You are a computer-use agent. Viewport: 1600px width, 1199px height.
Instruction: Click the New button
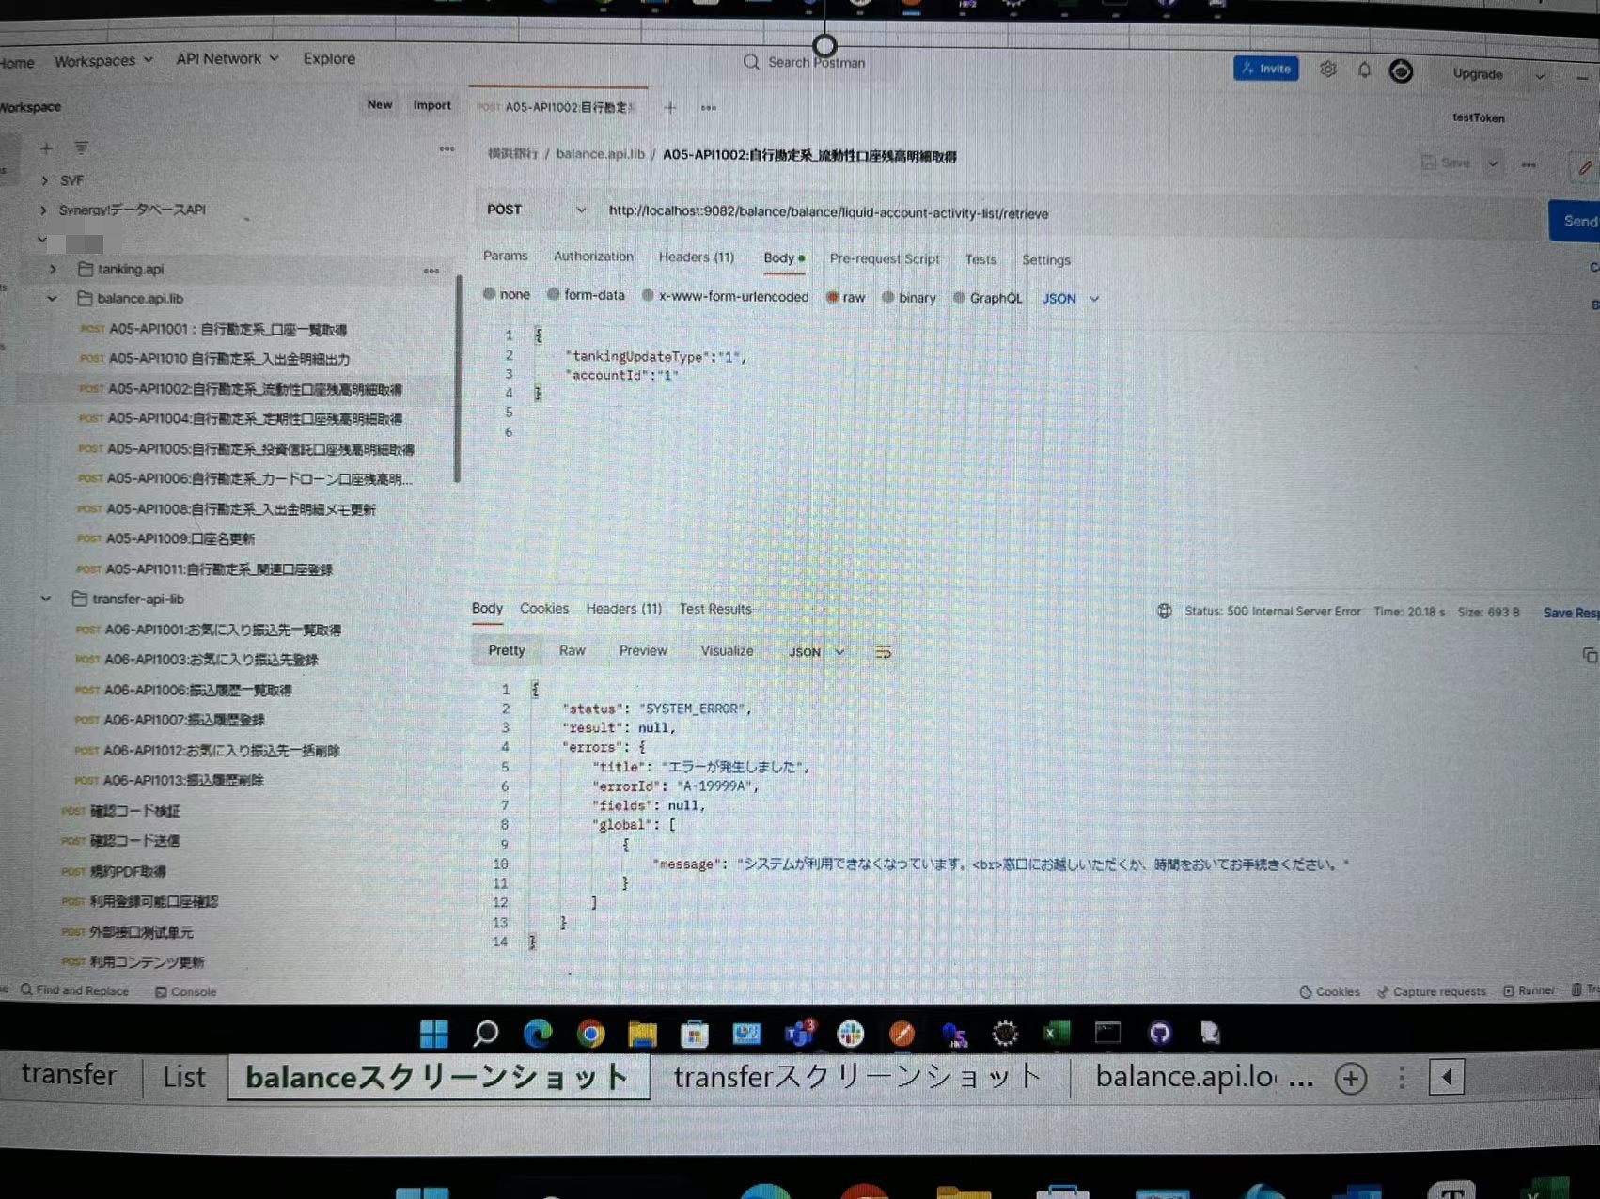380,104
